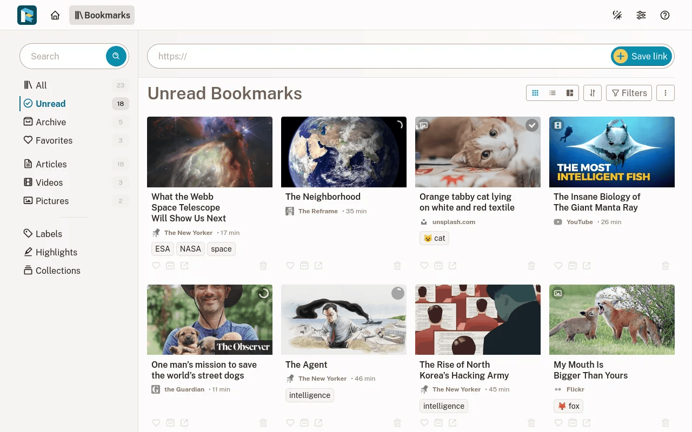Viewport: 692px width, 432px height.
Task: Favorite 'The Neighborhood' bookmark
Action: pyautogui.click(x=290, y=266)
